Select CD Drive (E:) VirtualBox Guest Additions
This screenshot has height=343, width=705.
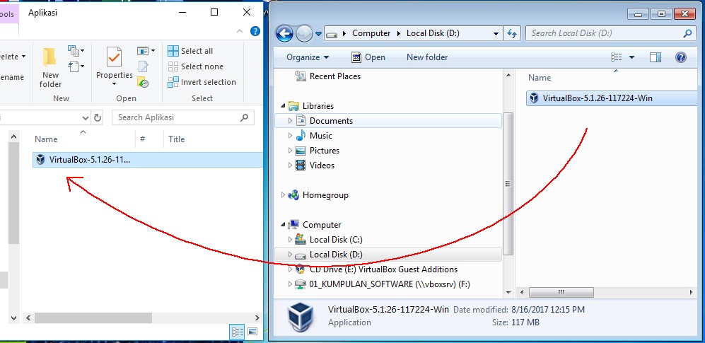pos(383,269)
